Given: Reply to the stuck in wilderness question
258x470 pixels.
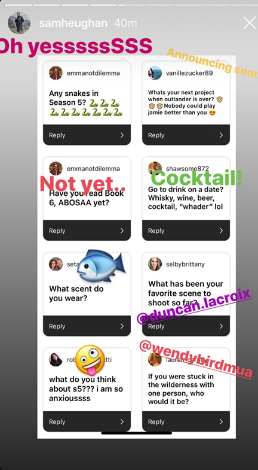Looking at the screenshot, I should [186, 422].
